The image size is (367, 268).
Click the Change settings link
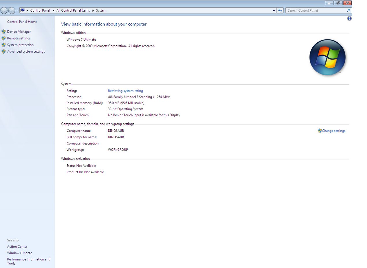[333, 131]
